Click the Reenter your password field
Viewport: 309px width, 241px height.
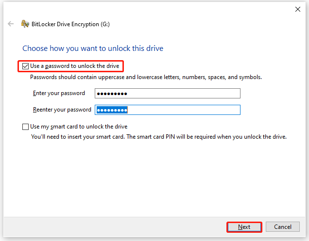point(168,110)
